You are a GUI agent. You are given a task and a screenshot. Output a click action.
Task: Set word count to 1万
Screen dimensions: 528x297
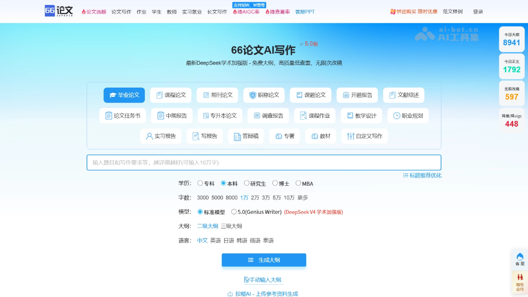pos(244,198)
